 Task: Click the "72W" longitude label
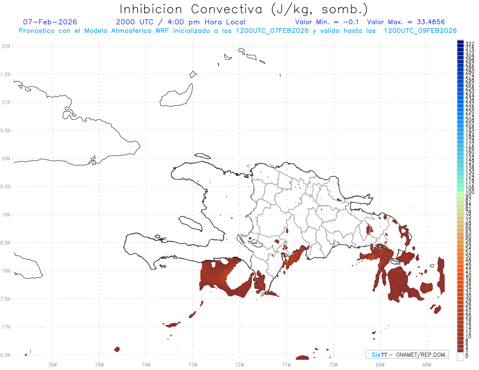point(239,364)
